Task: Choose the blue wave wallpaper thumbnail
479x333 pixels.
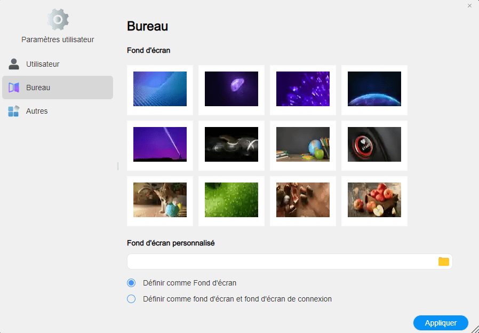Action: (160, 90)
